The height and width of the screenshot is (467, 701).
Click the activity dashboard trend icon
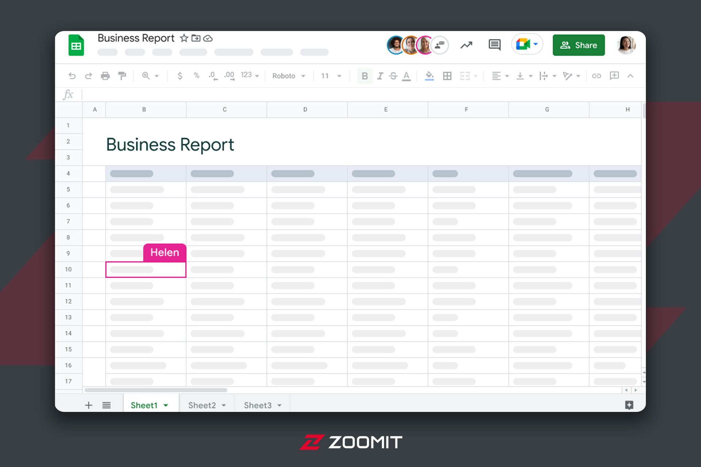click(x=466, y=45)
